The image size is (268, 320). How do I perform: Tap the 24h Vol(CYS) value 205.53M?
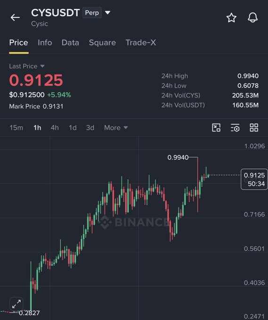(x=245, y=96)
